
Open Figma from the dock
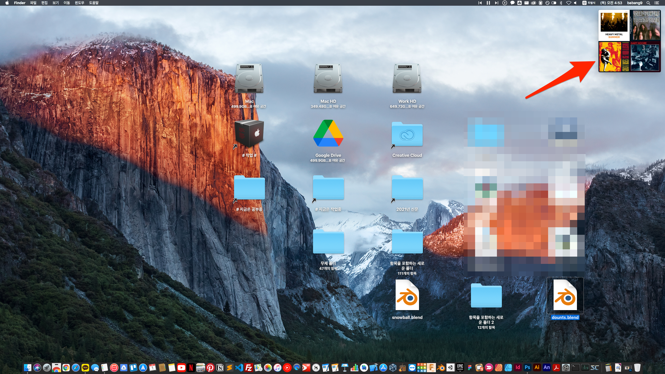[x=470, y=368]
